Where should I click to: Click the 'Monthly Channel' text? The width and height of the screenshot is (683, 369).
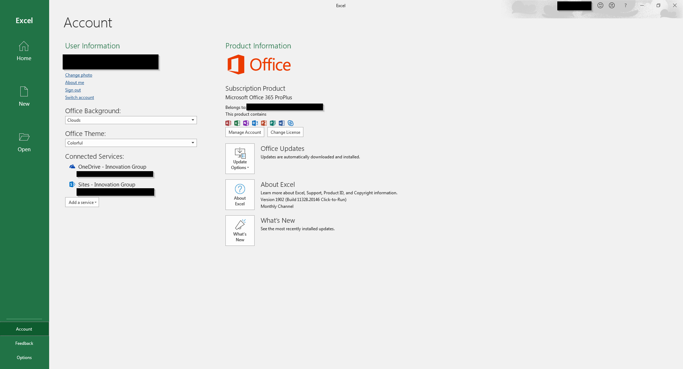pos(277,206)
